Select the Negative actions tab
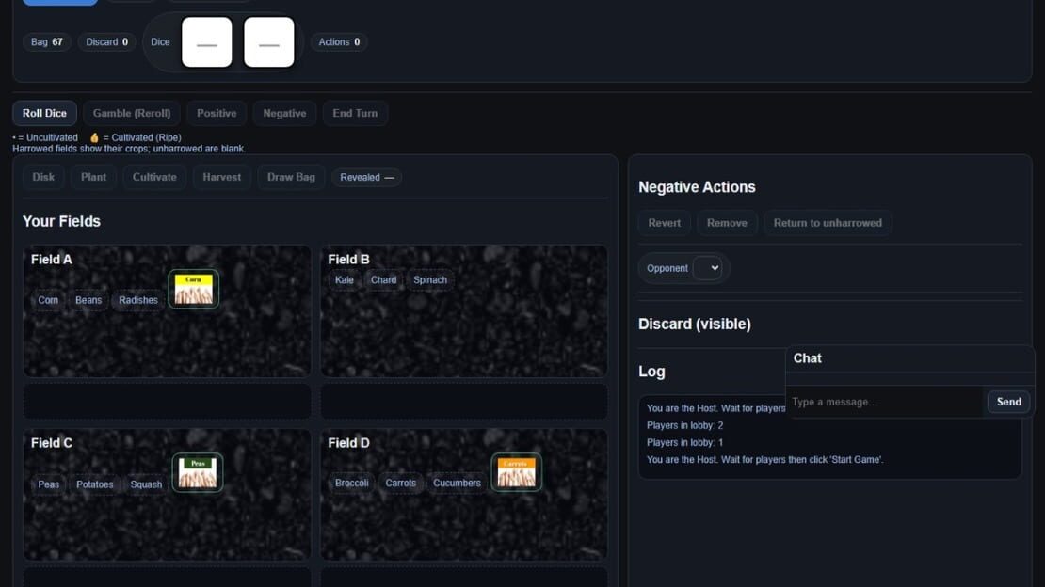Viewport: 1045px width, 587px height. pyautogui.click(x=284, y=113)
